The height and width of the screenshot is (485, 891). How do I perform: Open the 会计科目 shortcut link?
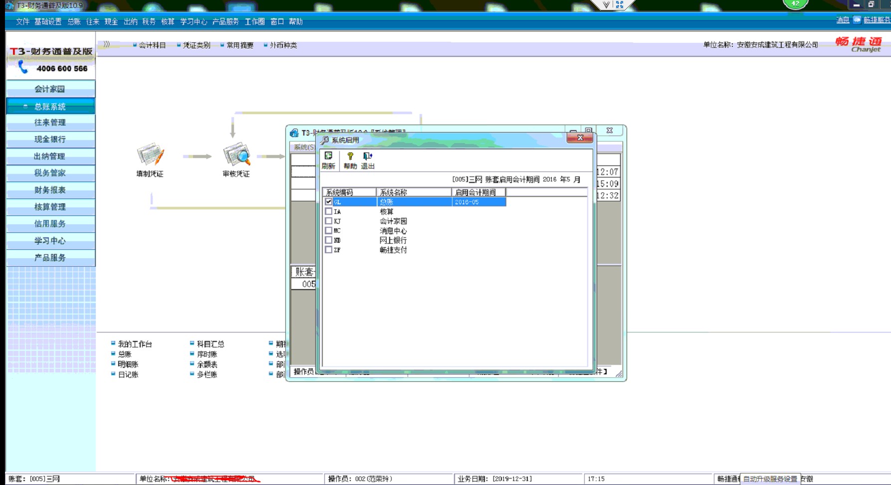click(152, 45)
